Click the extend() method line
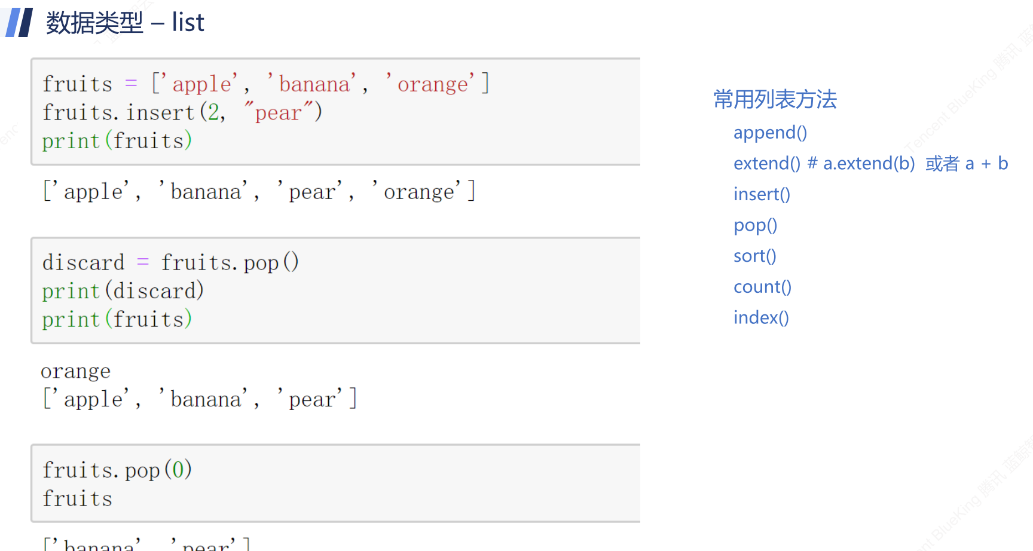The width and height of the screenshot is (1033, 551). [x=870, y=163]
